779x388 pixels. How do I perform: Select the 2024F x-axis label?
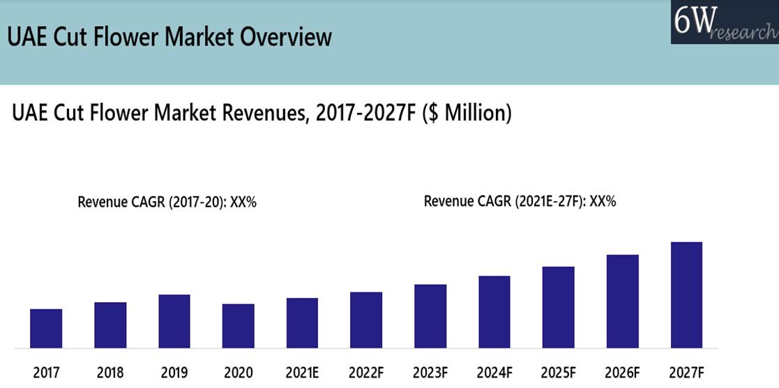point(494,373)
